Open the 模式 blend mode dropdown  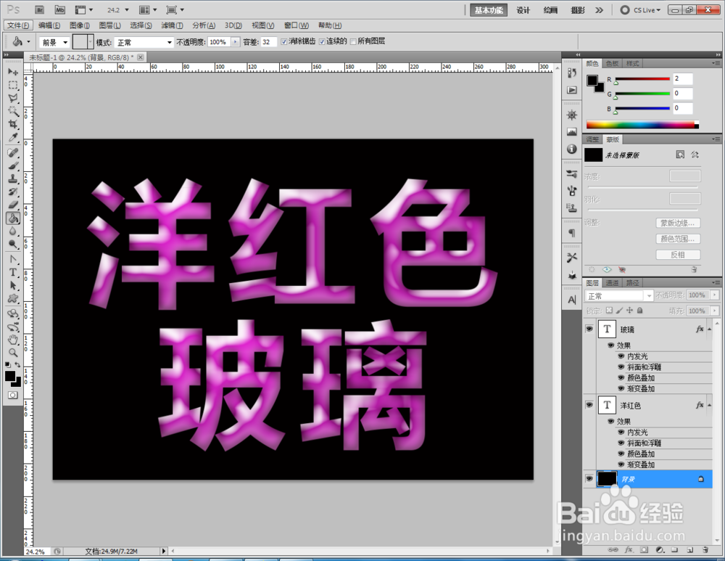click(144, 42)
